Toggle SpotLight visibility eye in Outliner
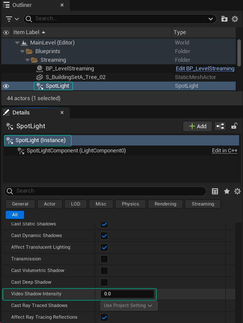 point(6,86)
